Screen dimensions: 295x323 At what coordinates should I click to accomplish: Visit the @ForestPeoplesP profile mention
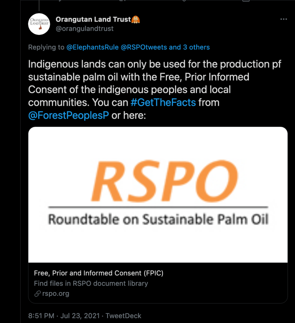(69, 116)
